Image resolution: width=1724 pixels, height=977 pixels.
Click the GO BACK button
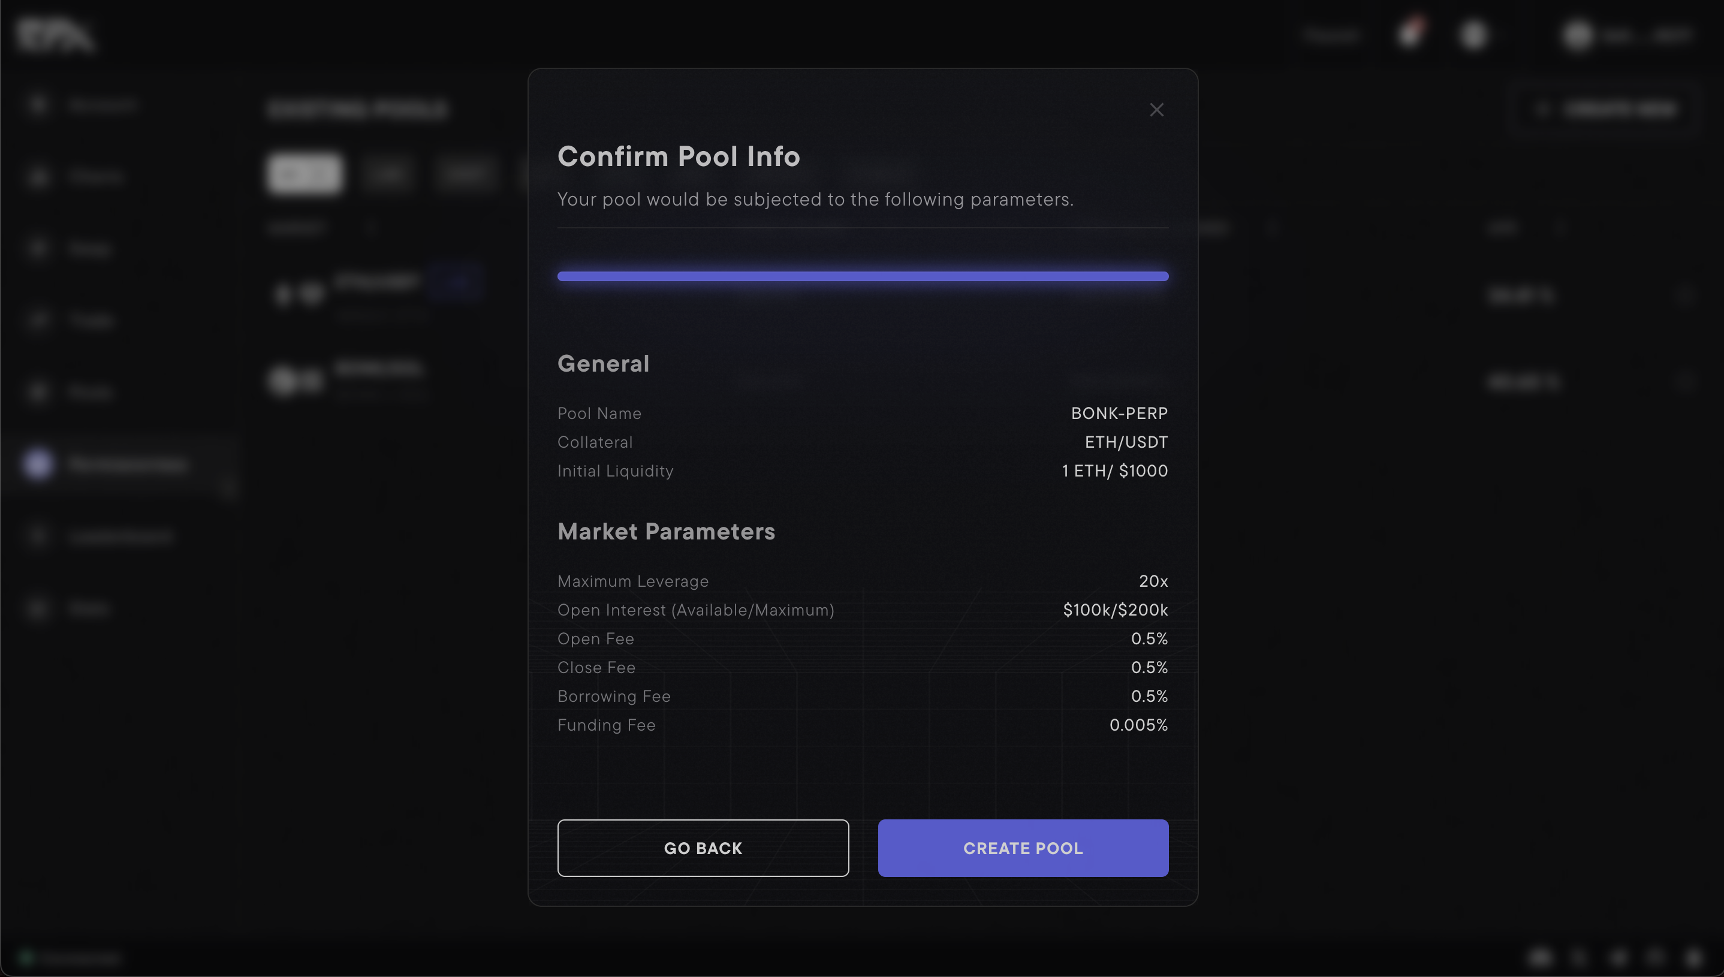pyautogui.click(x=703, y=848)
